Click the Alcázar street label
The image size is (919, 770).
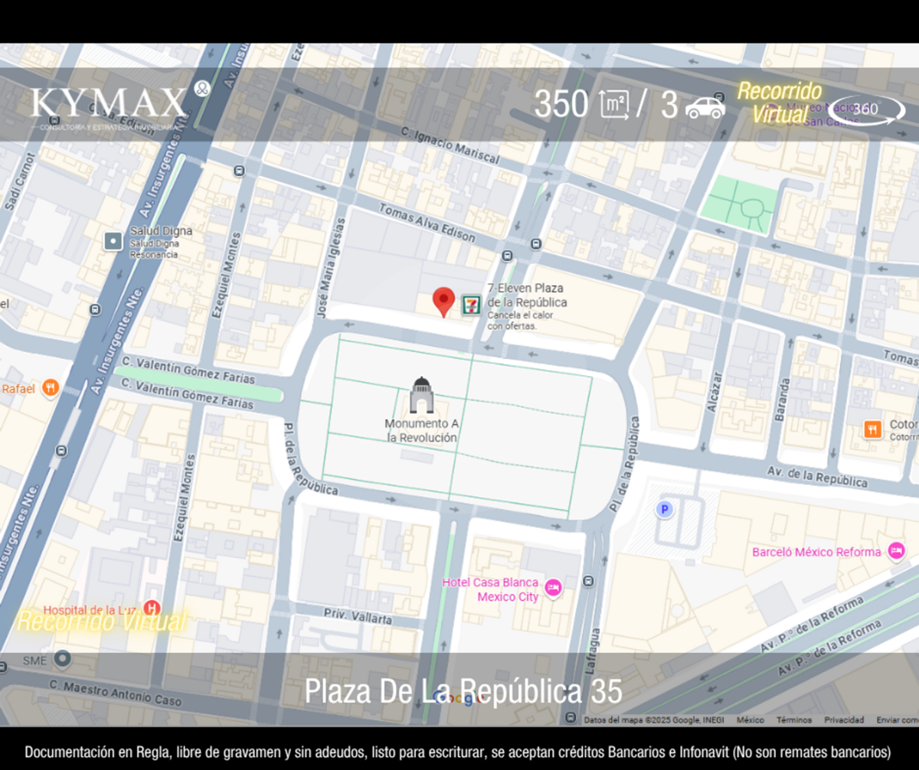(715, 392)
